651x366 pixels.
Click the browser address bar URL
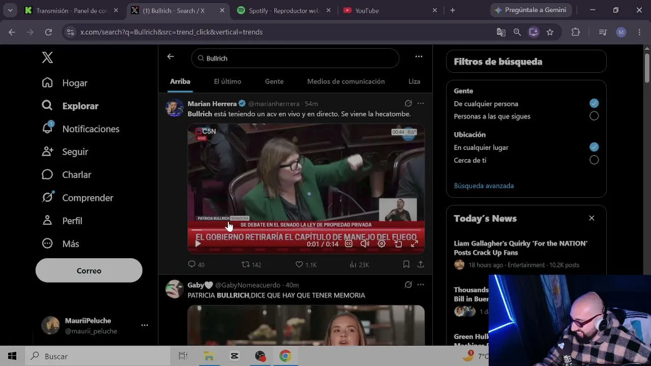tap(171, 32)
